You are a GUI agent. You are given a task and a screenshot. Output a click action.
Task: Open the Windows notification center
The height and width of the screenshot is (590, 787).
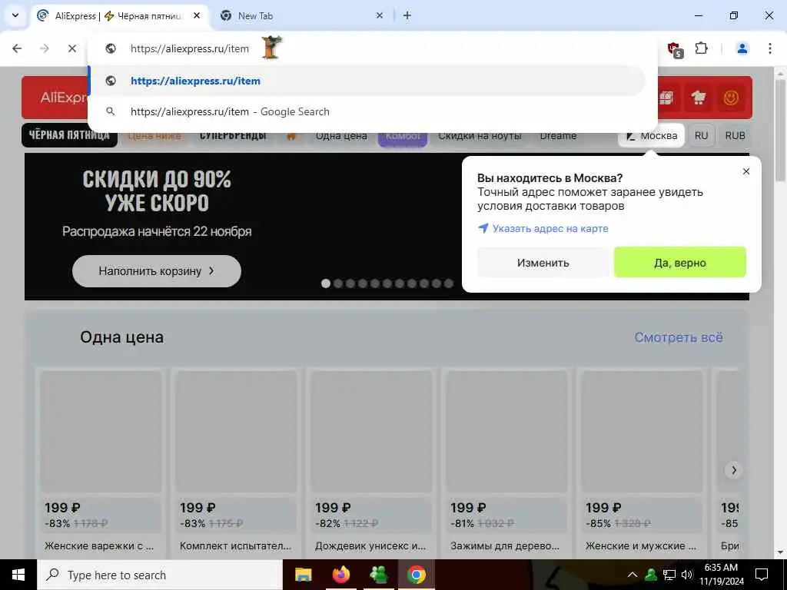pyautogui.click(x=762, y=575)
